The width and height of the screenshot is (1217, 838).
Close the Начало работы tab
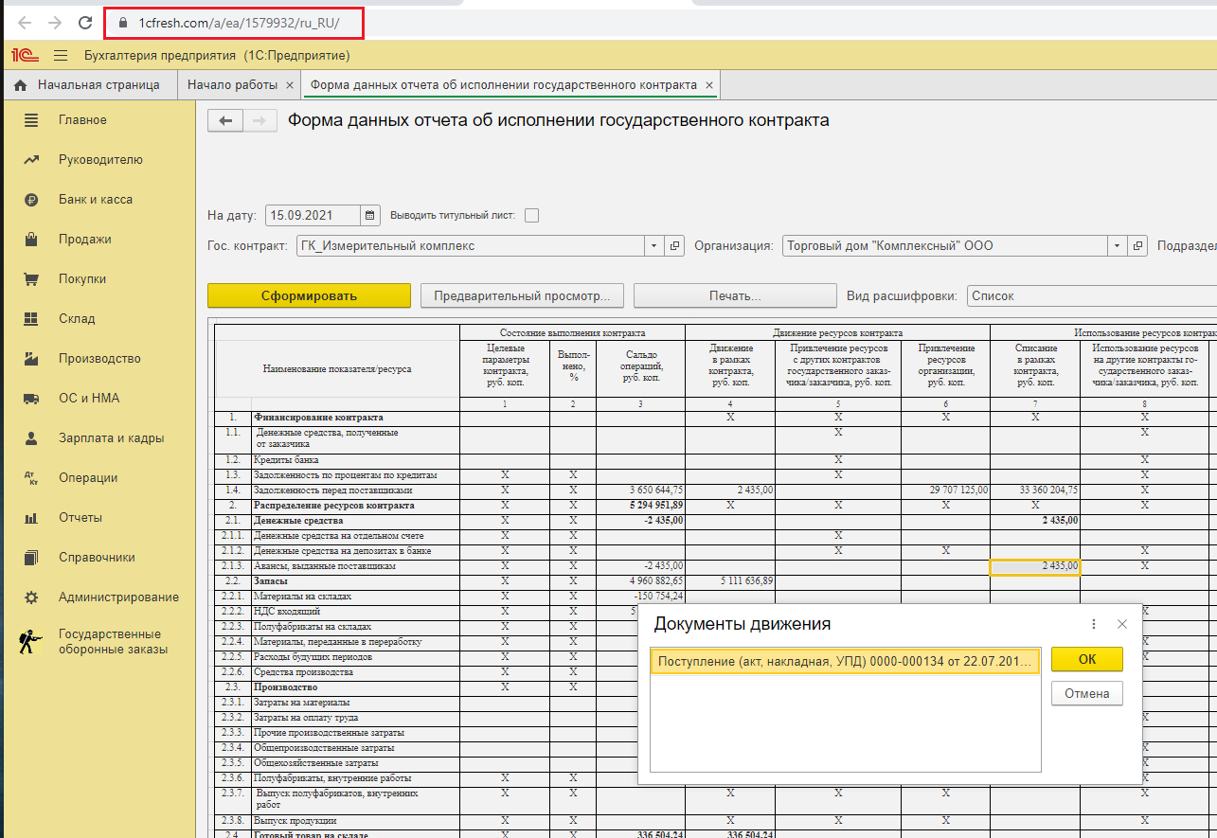pyautogui.click(x=288, y=85)
